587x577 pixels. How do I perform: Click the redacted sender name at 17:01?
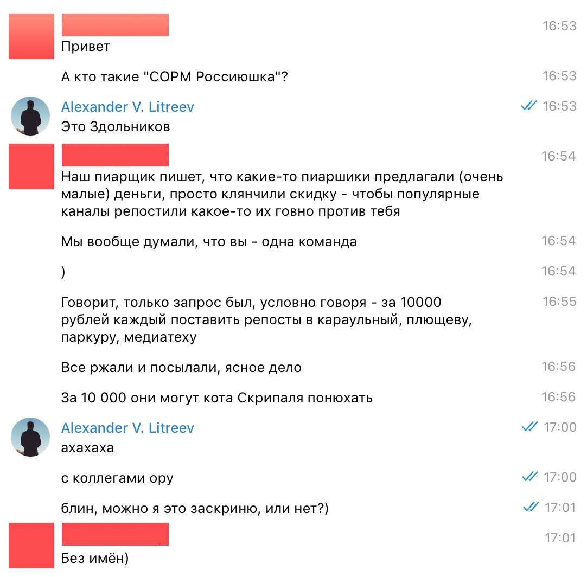[115, 534]
